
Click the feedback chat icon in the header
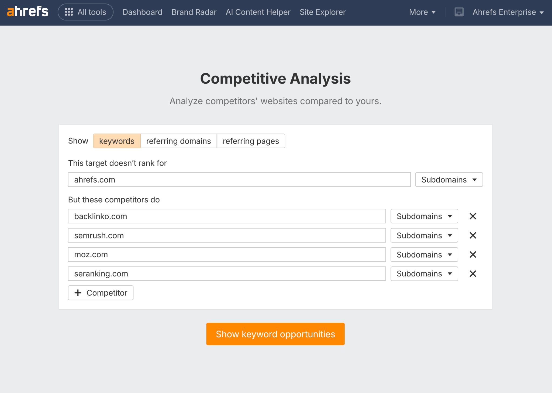(458, 12)
